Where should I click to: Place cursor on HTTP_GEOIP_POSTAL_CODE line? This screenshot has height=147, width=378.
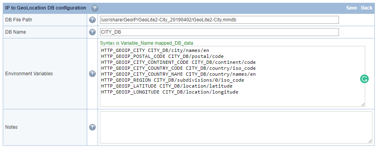(x=162, y=57)
